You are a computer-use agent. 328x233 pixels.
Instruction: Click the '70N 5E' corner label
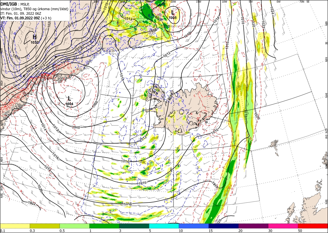304,2
